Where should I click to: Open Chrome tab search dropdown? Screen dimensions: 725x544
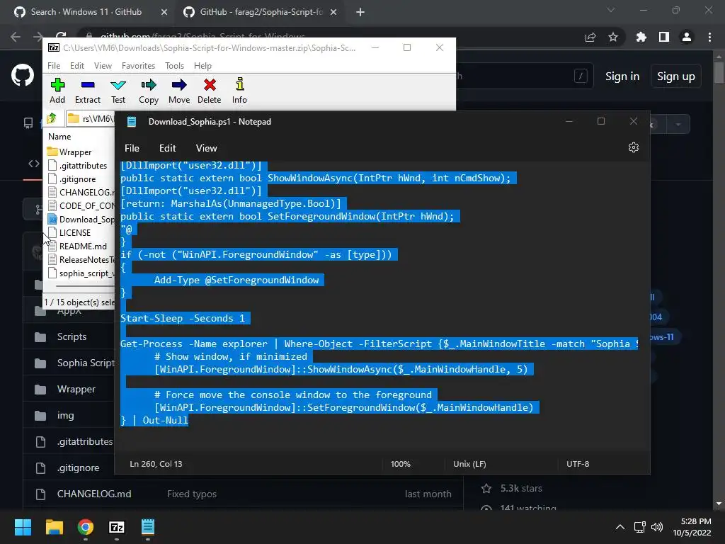click(611, 10)
